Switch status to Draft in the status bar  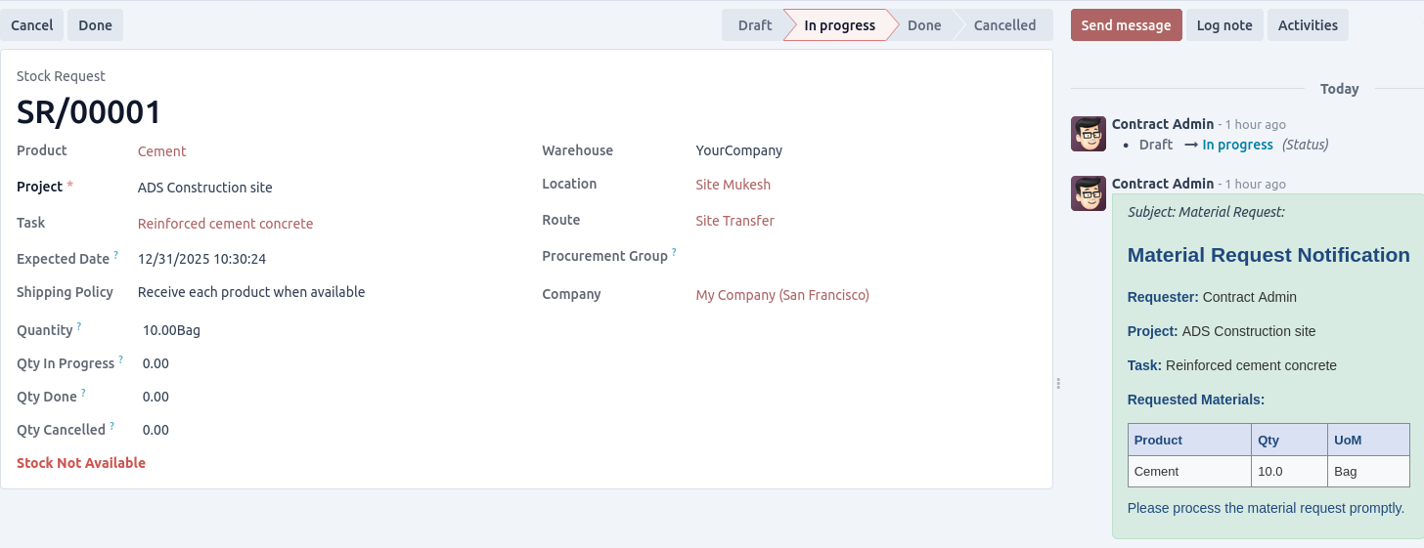(754, 25)
